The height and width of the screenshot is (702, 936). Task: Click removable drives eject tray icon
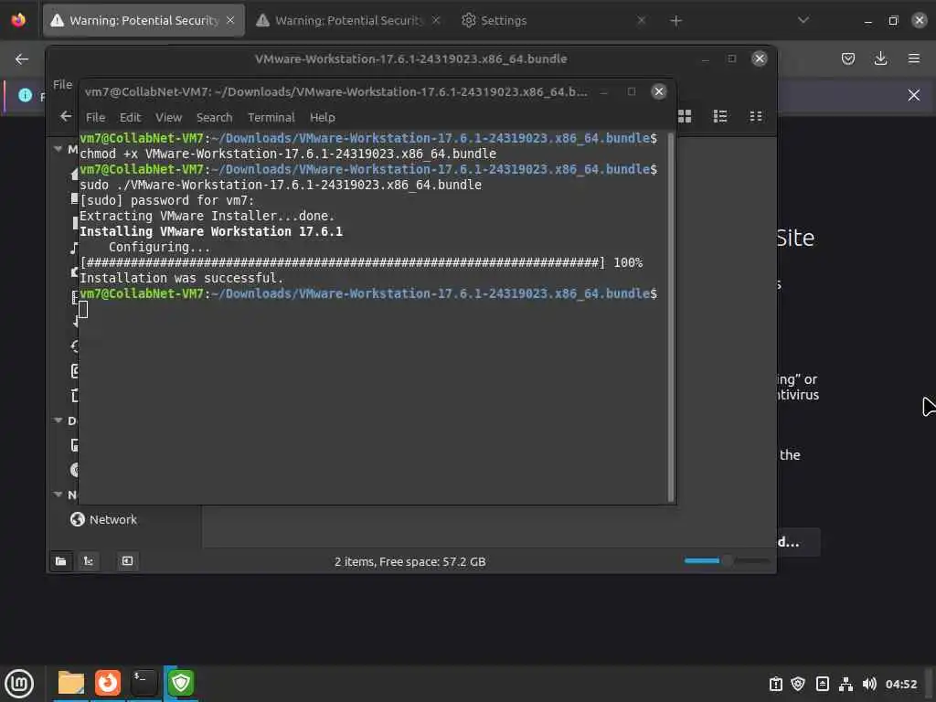point(822,684)
